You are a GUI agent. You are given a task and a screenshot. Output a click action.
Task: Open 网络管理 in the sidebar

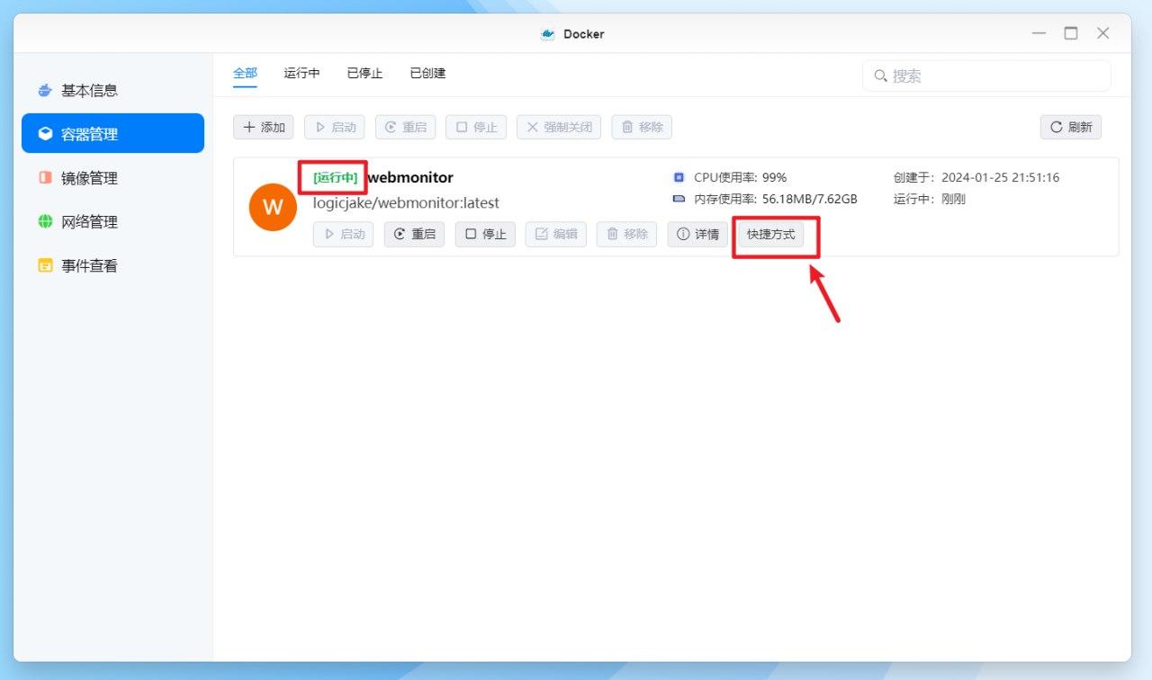point(91,221)
